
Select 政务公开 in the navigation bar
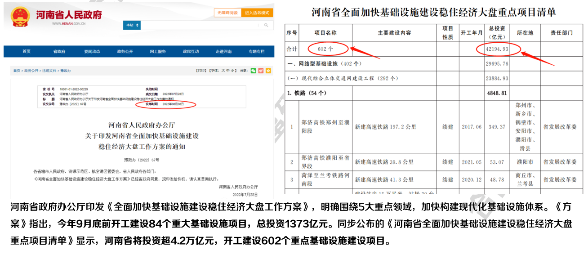point(125,52)
